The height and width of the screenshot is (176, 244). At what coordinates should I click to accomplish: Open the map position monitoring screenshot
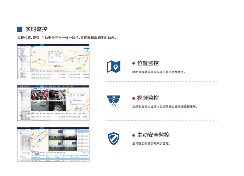[x=53, y=62]
